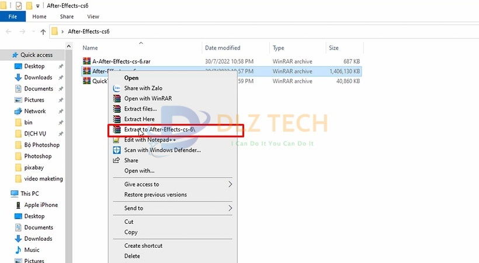Click After-Effects-cs6 in the address bar

click(x=89, y=32)
